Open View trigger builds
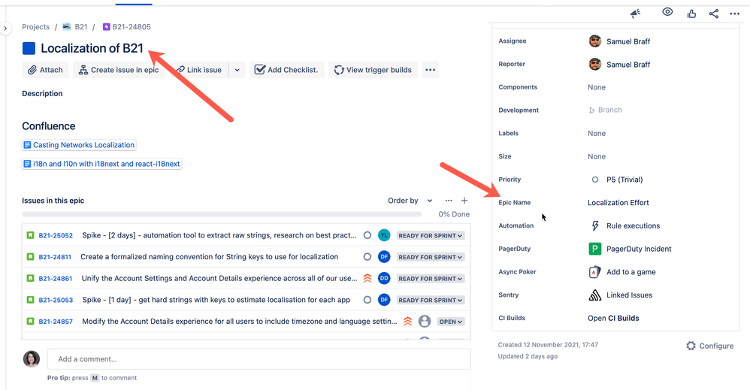The image size is (750, 390). click(x=373, y=70)
